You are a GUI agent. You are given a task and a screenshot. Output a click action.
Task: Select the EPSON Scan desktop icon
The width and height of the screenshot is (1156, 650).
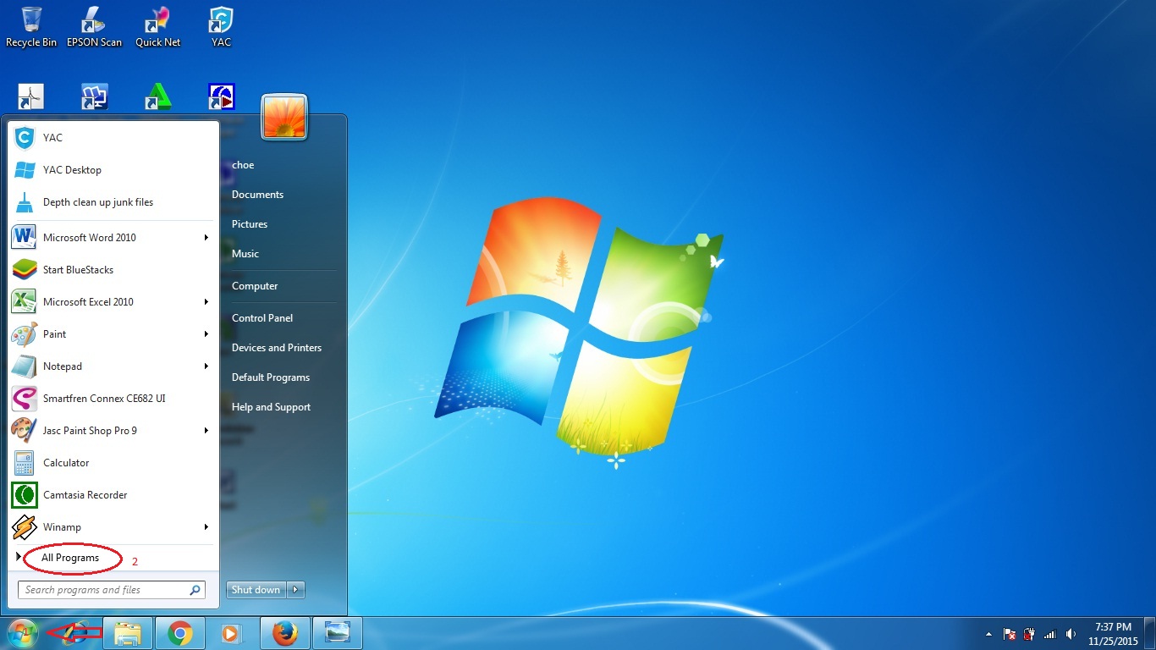pyautogui.click(x=94, y=26)
